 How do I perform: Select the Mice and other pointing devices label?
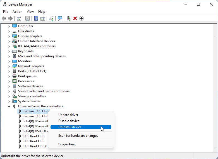42,56
